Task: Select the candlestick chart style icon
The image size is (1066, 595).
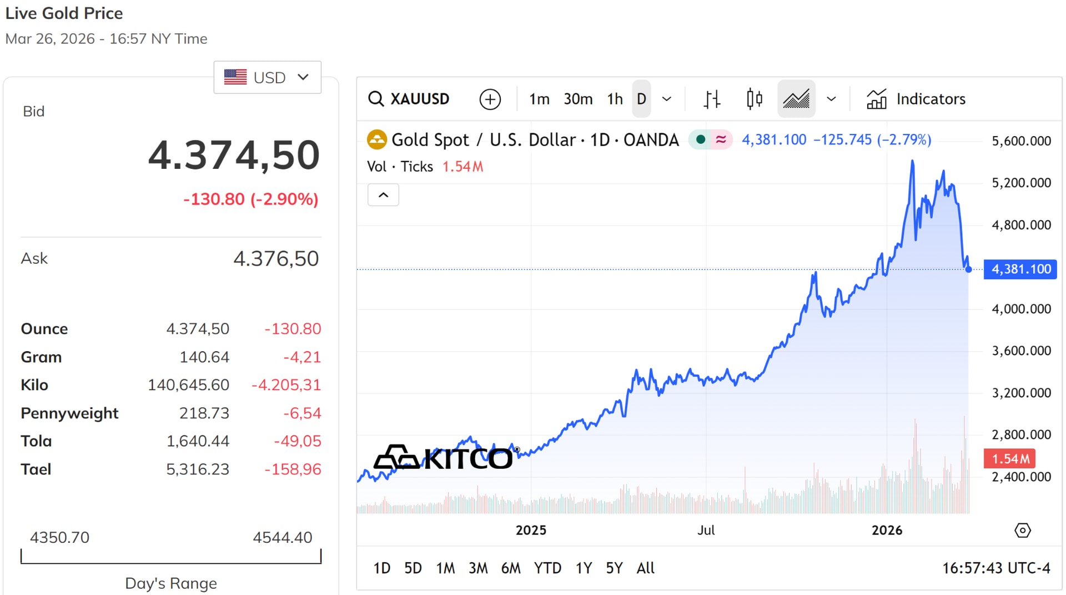Action: click(754, 99)
